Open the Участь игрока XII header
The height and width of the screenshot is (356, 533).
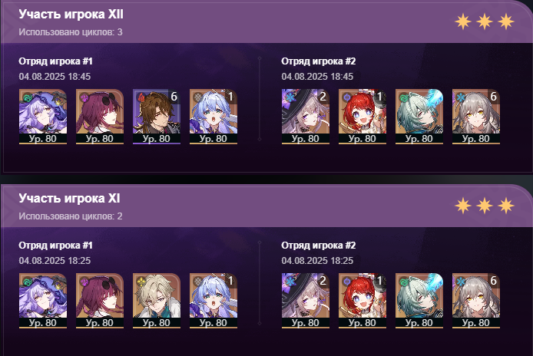pos(71,15)
